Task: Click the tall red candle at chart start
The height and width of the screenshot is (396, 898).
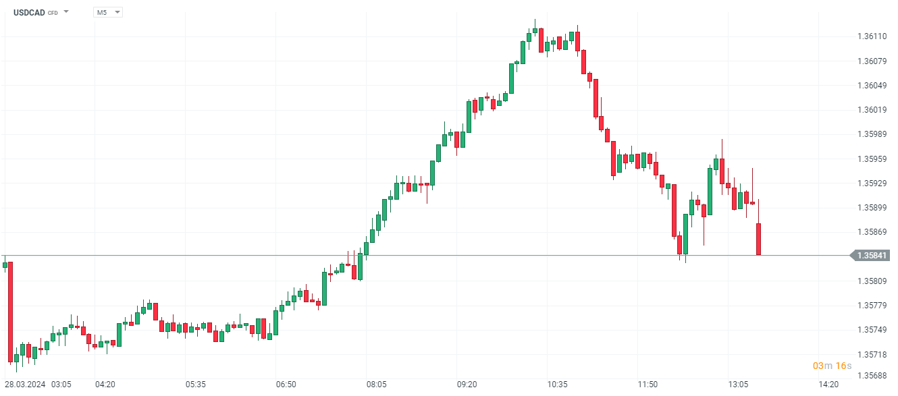Action: point(10,310)
